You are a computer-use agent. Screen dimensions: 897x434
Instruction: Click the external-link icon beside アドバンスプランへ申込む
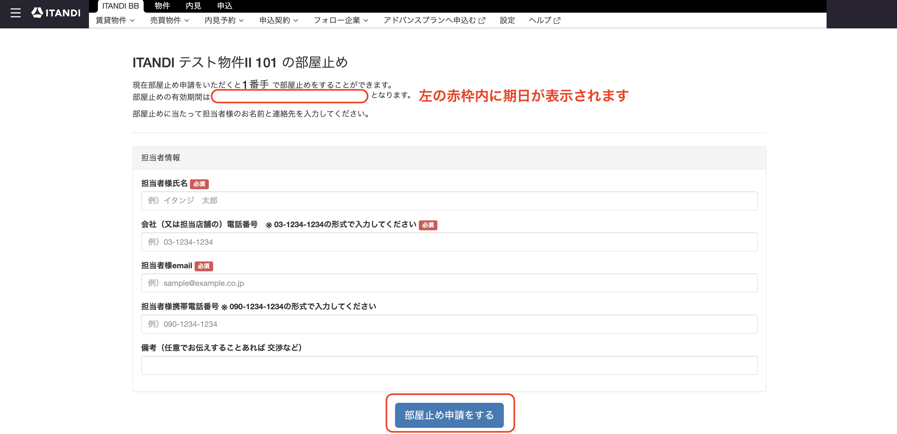pos(482,21)
